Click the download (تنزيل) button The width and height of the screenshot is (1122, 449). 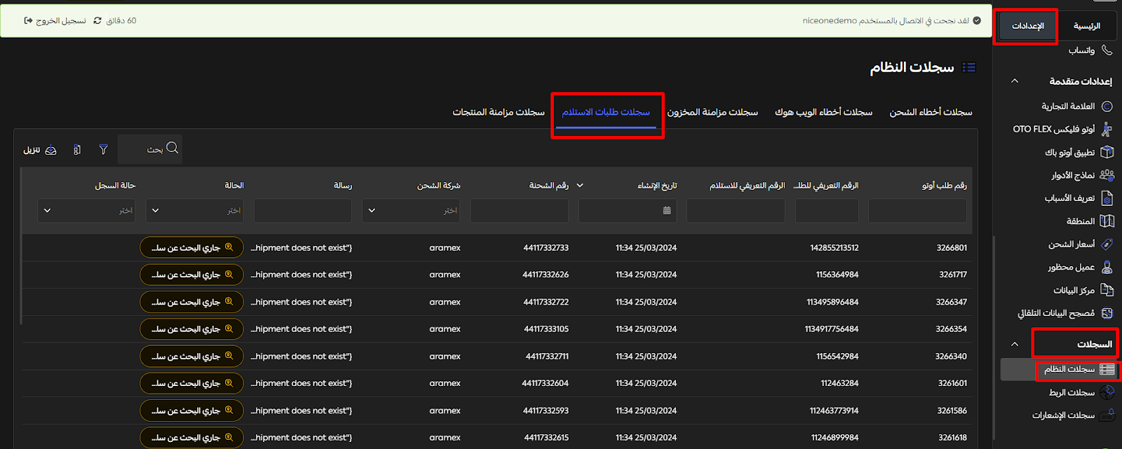point(40,150)
